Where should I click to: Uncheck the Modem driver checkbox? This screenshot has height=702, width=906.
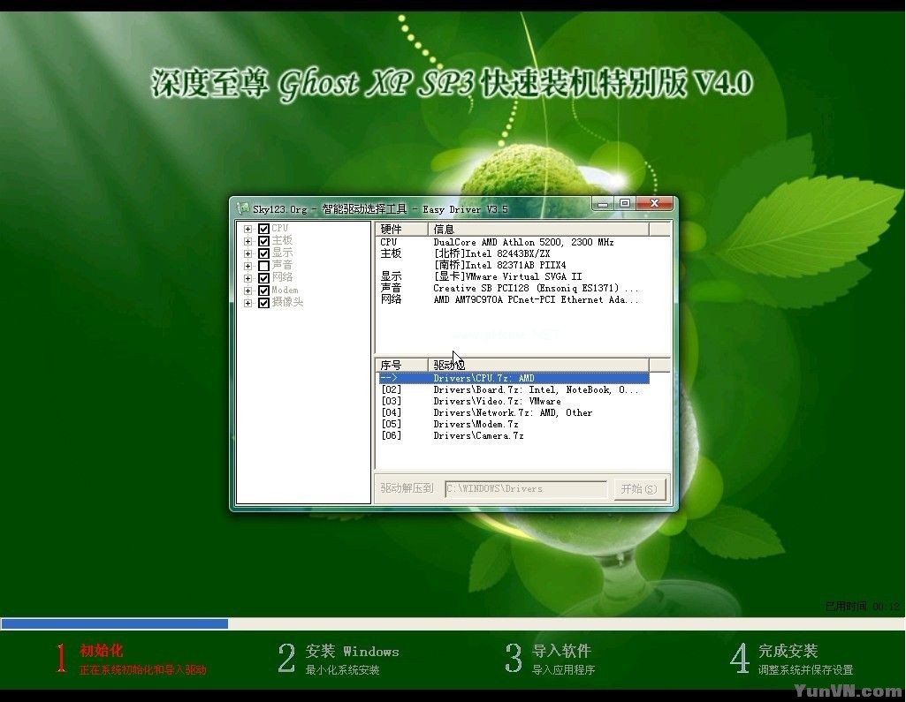(x=263, y=291)
